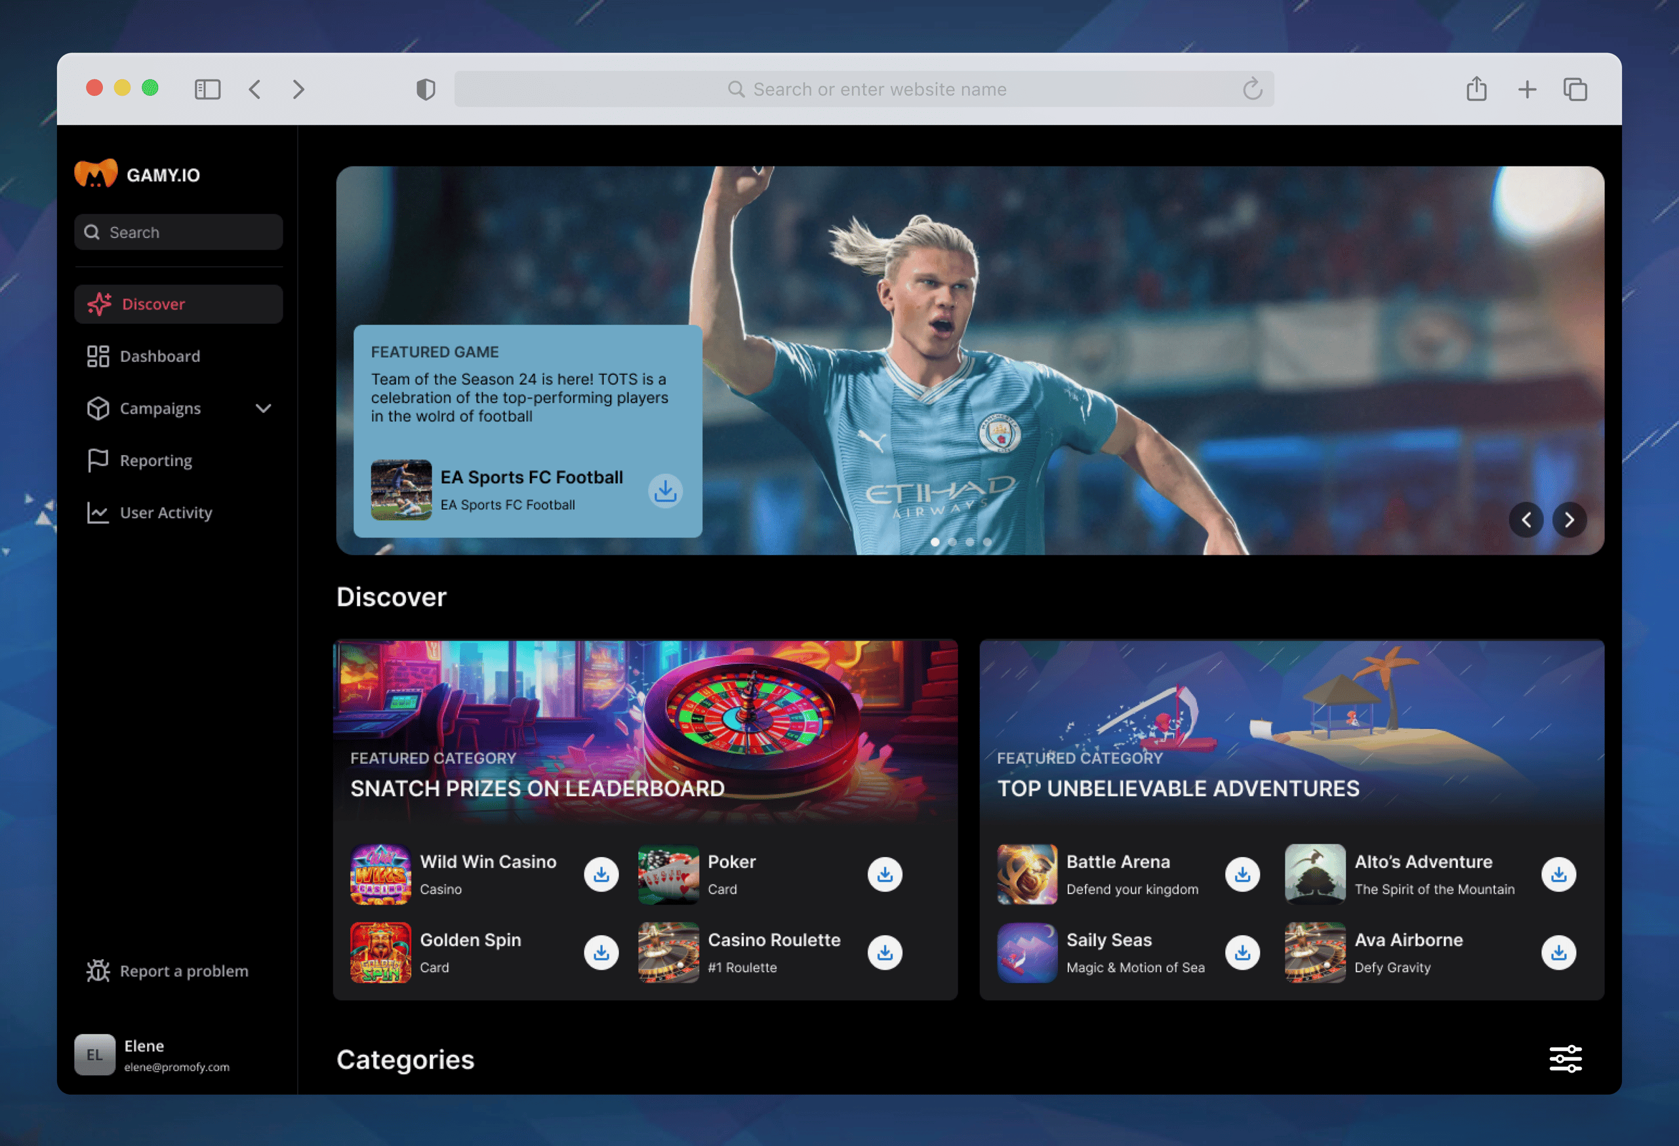The image size is (1679, 1146).
Task: Click the Categories heading
Action: tap(405, 1059)
